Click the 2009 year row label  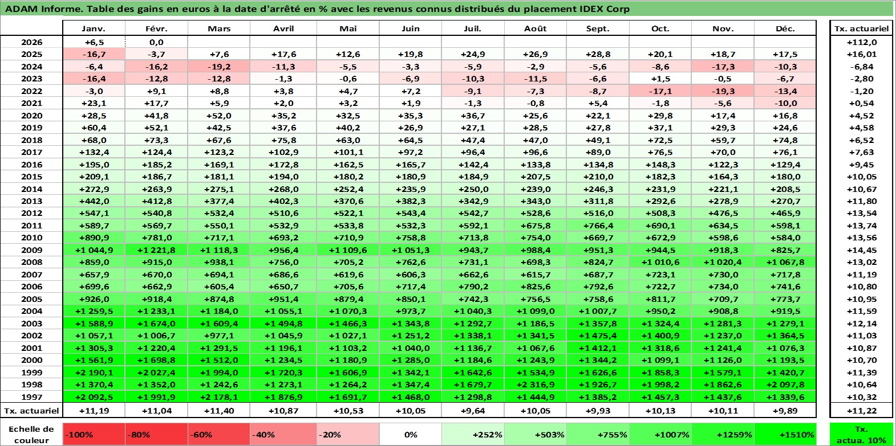[x=31, y=250]
